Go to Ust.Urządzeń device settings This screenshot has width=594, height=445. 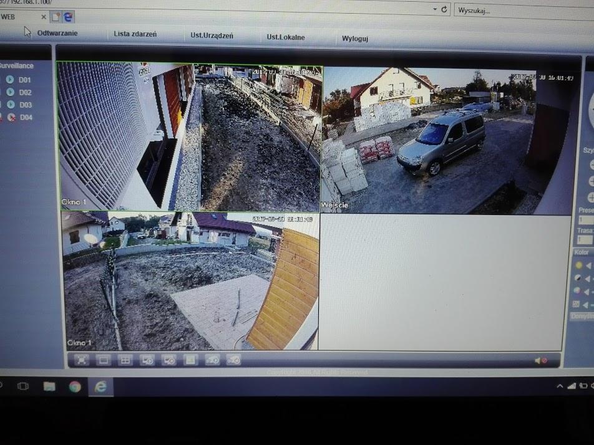[212, 36]
